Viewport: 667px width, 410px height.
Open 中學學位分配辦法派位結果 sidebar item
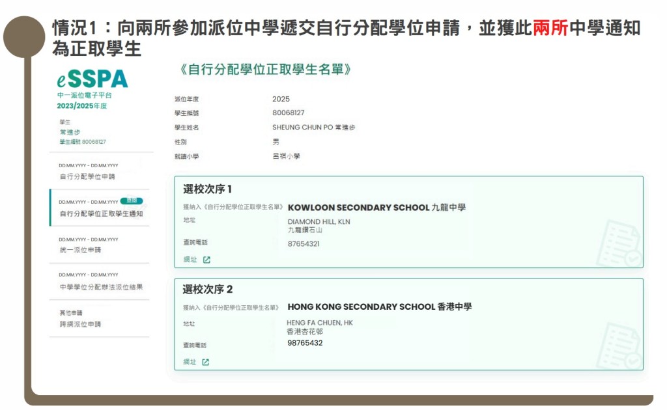100,287
